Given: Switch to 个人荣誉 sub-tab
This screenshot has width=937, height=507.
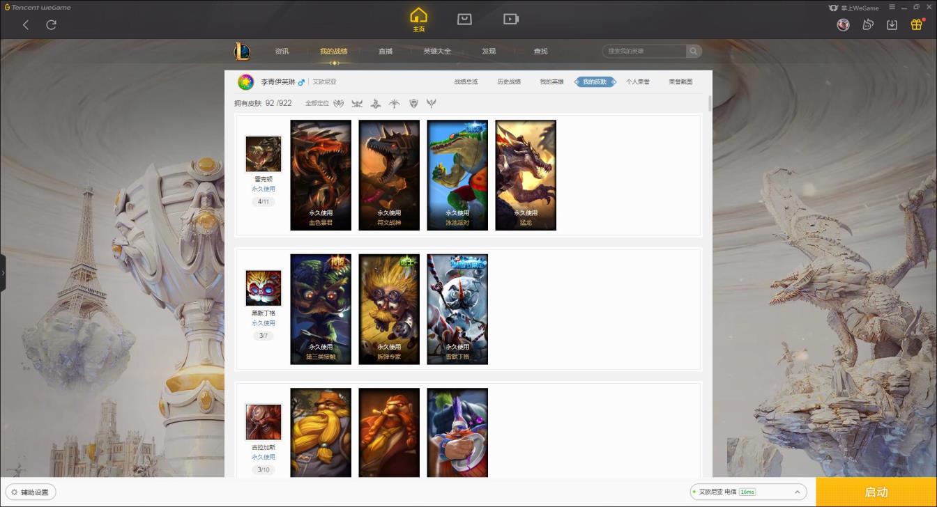Looking at the screenshot, I should [638, 82].
